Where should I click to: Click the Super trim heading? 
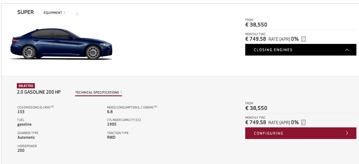pyautogui.click(x=26, y=12)
